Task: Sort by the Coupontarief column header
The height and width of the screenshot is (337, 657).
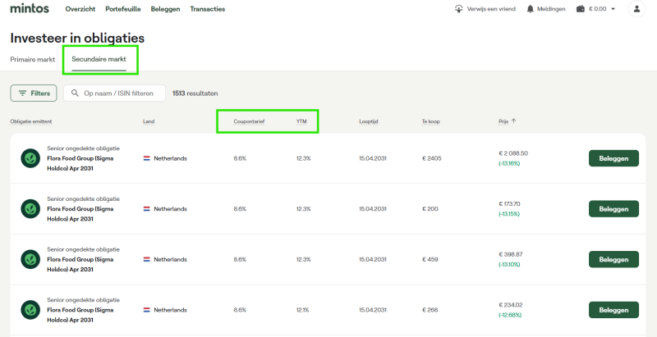Action: (249, 121)
